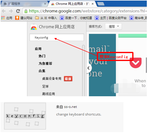The width and height of the screenshot is (148, 133).
Task: Open the 应用 apps grid icon
Action: [x=3, y=18]
